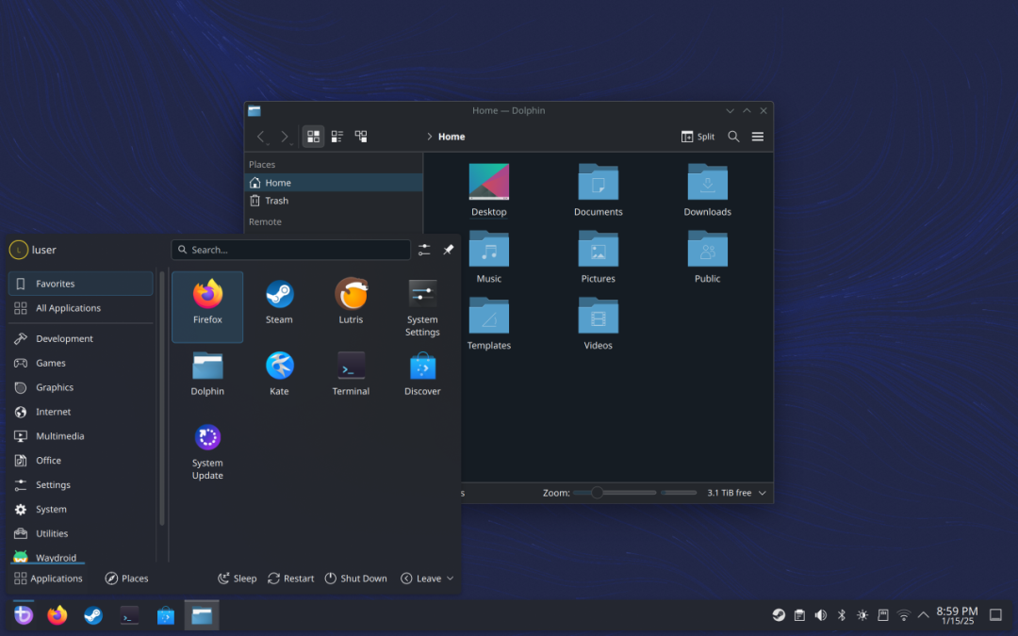Open the clock showing 8:59 PM
Screen dimensions: 1018x636
pyautogui.click(x=957, y=615)
